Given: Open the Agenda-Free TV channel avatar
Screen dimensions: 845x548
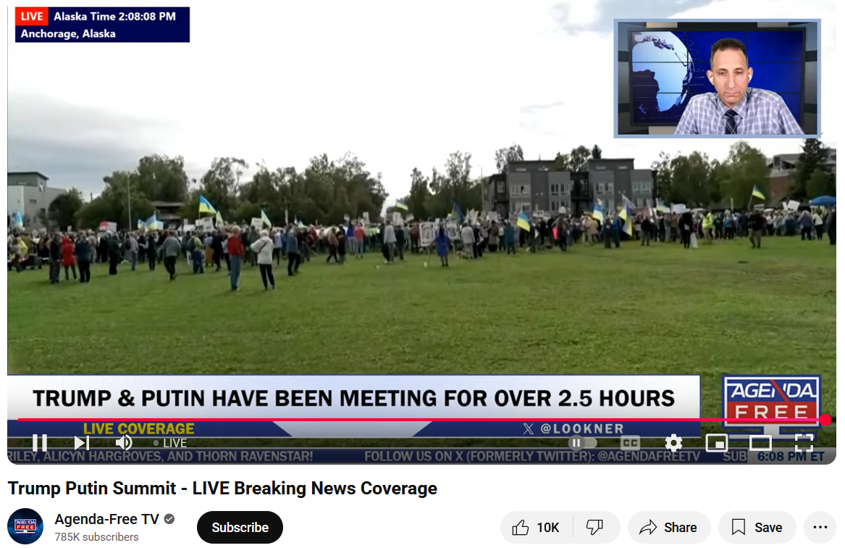Looking at the screenshot, I should pos(25,526).
